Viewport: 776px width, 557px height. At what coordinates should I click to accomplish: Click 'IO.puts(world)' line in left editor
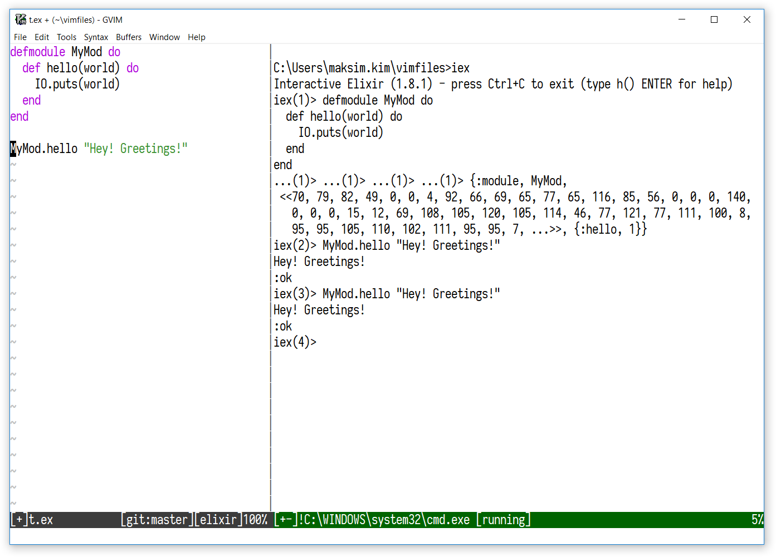[77, 84]
